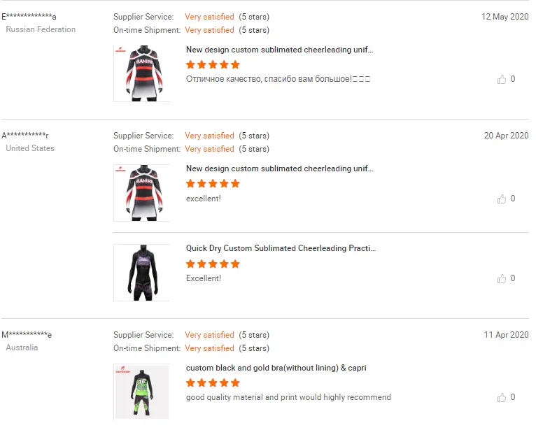Open cheerleading uniform thumbnail in Russian review

(141, 73)
